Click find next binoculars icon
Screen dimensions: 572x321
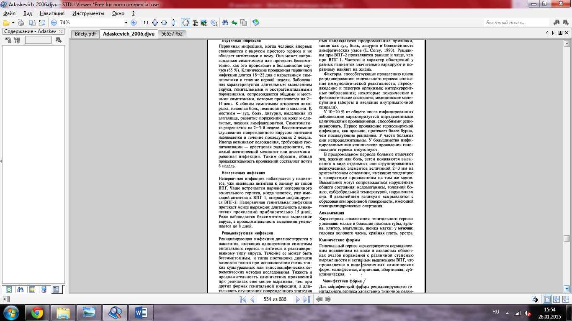566,23
